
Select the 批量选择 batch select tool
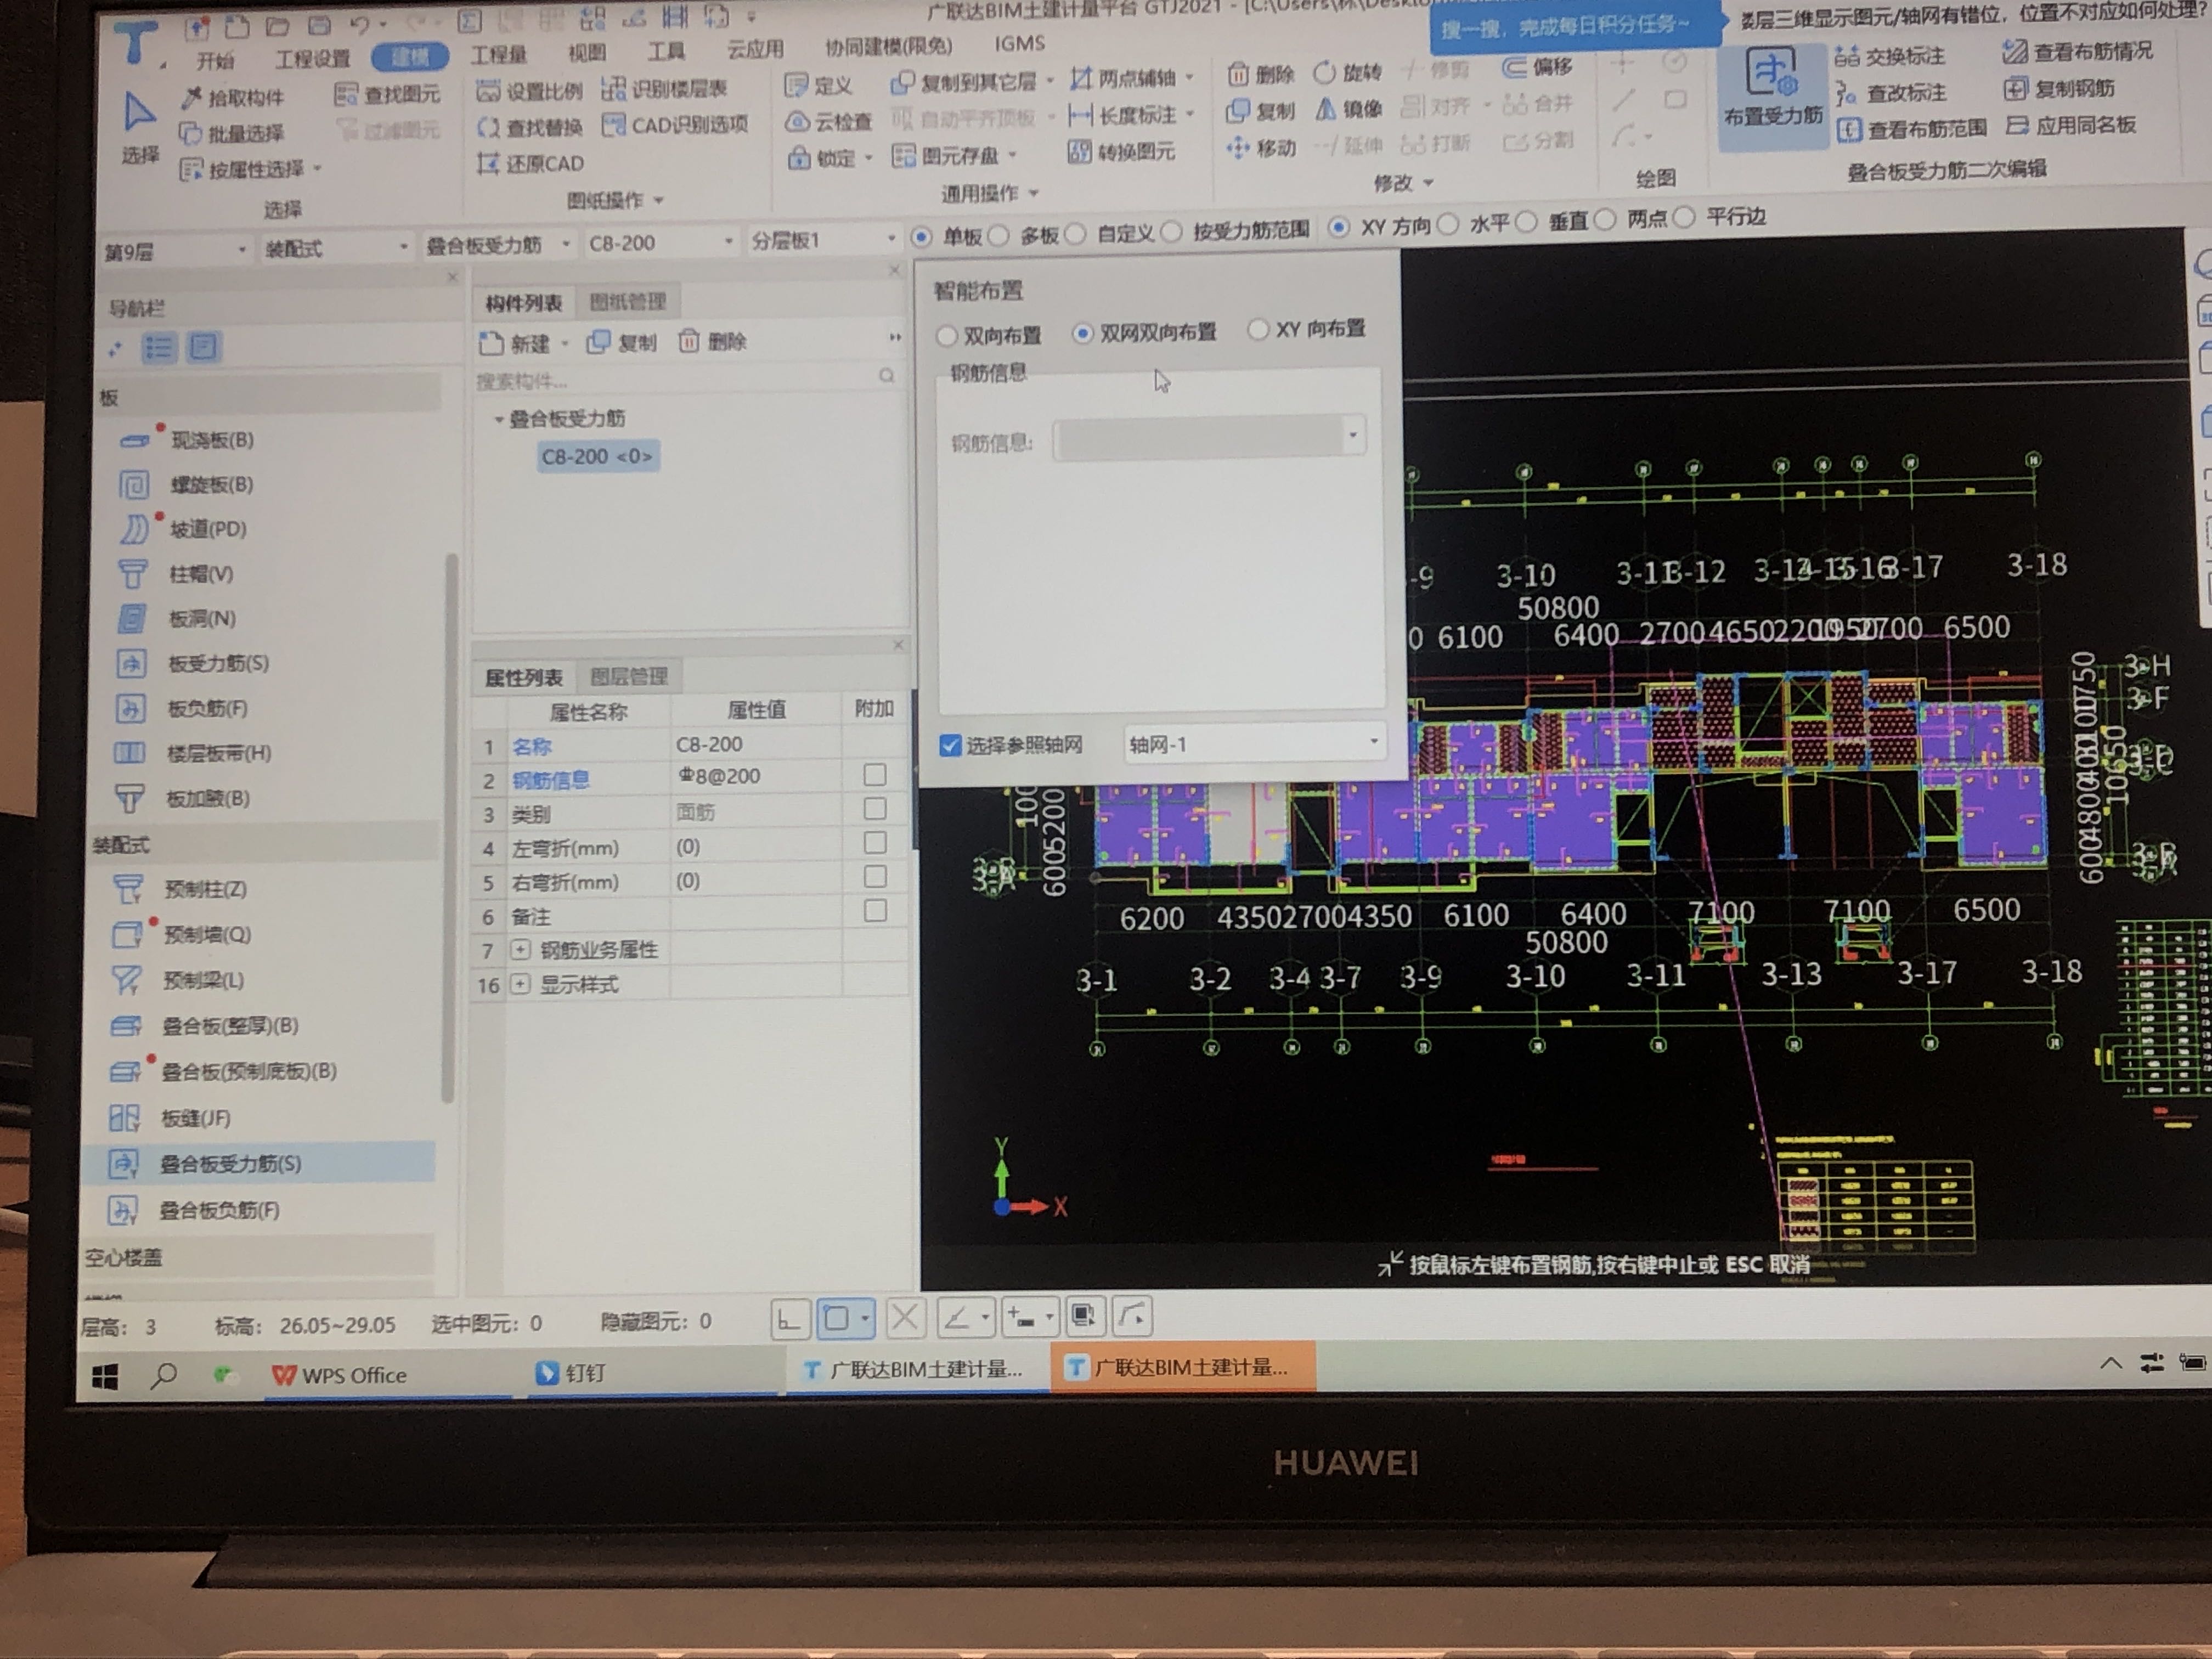(x=231, y=133)
